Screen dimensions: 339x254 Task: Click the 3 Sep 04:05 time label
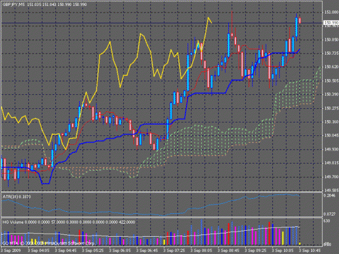click(39, 251)
